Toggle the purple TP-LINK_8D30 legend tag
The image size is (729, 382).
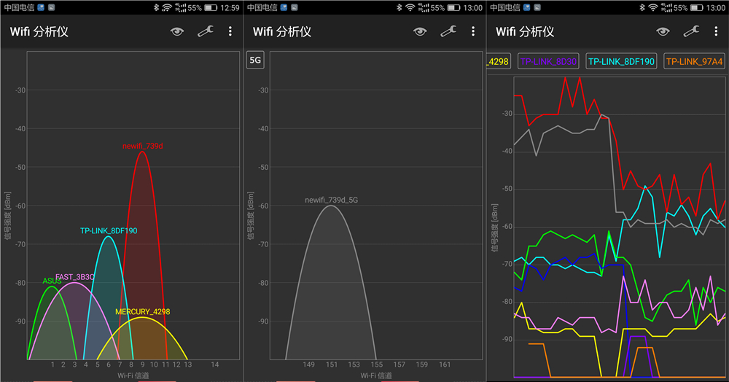point(547,62)
